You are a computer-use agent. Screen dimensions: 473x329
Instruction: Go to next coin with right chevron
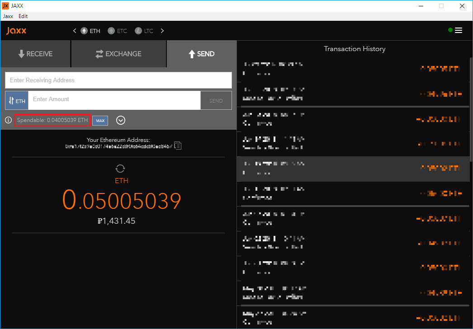coord(162,31)
